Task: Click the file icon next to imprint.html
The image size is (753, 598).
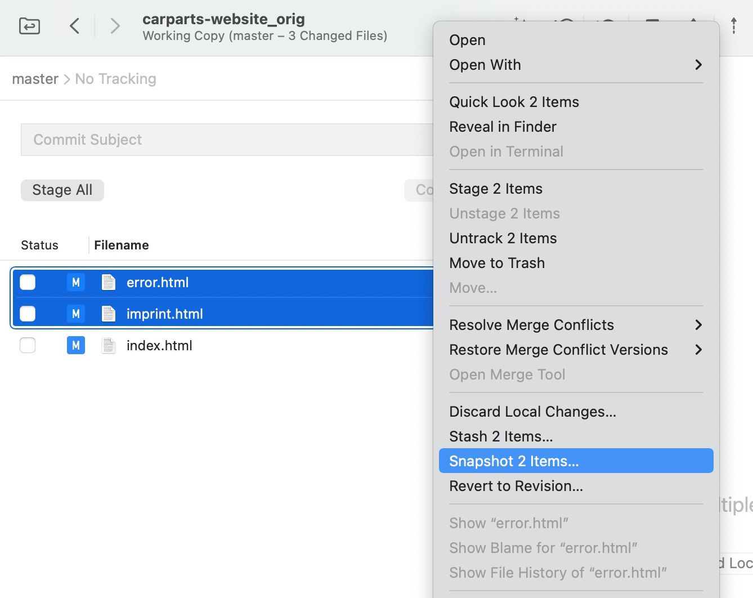Action: coord(109,314)
